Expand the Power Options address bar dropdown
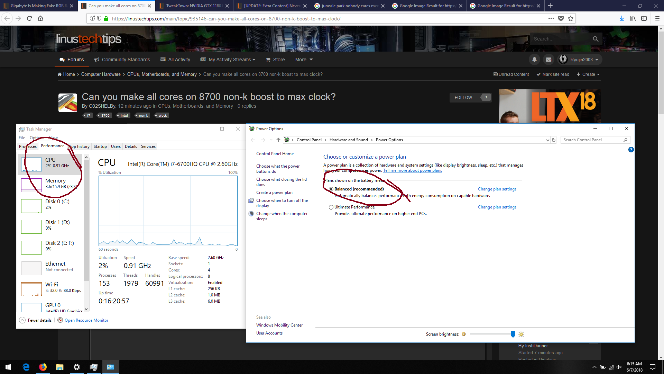The height and width of the screenshot is (374, 664). [547, 140]
